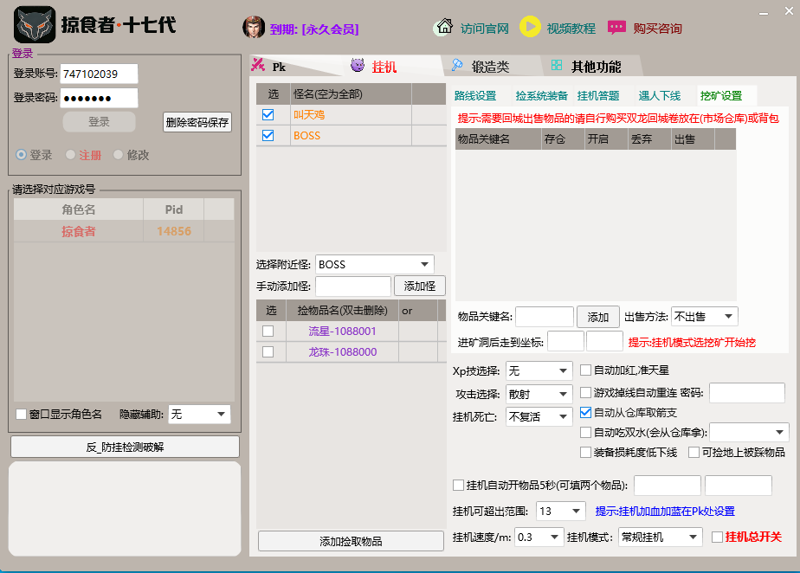
Task: Click the user avatar next to 到期信息
Action: coord(252,26)
